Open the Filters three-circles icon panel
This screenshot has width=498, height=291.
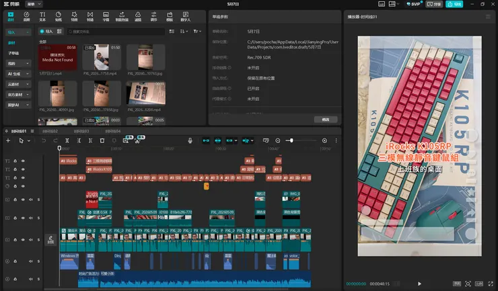click(x=138, y=17)
